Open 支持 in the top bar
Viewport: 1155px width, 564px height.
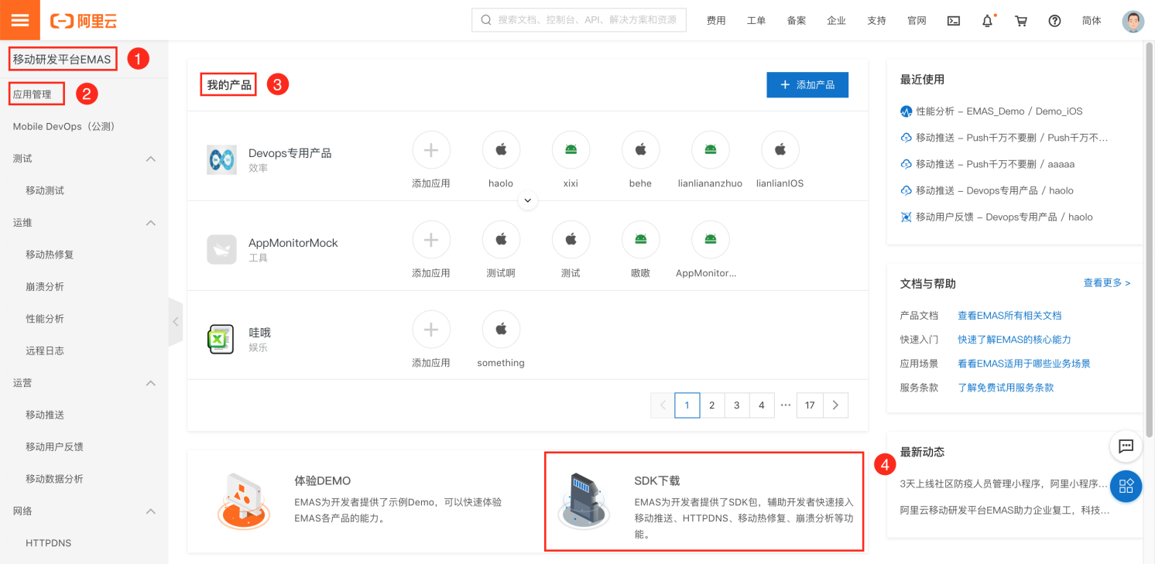coord(876,21)
